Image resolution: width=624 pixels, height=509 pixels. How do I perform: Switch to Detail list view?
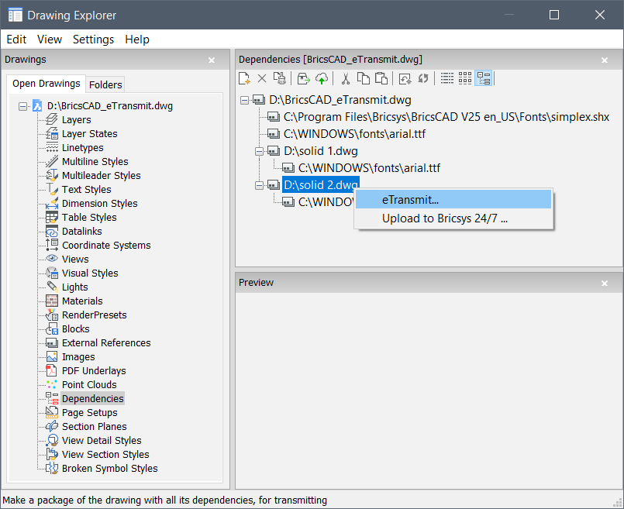tap(447, 78)
